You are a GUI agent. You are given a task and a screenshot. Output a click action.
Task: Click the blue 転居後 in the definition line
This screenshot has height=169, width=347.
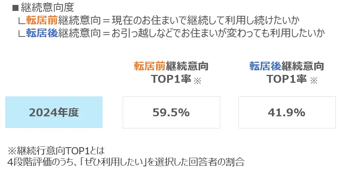(42, 33)
